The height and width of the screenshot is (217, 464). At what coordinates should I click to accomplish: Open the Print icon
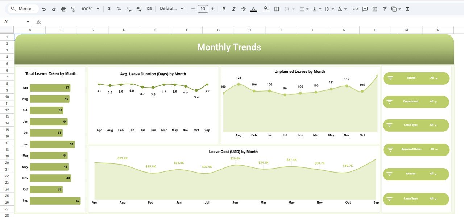tap(63, 8)
